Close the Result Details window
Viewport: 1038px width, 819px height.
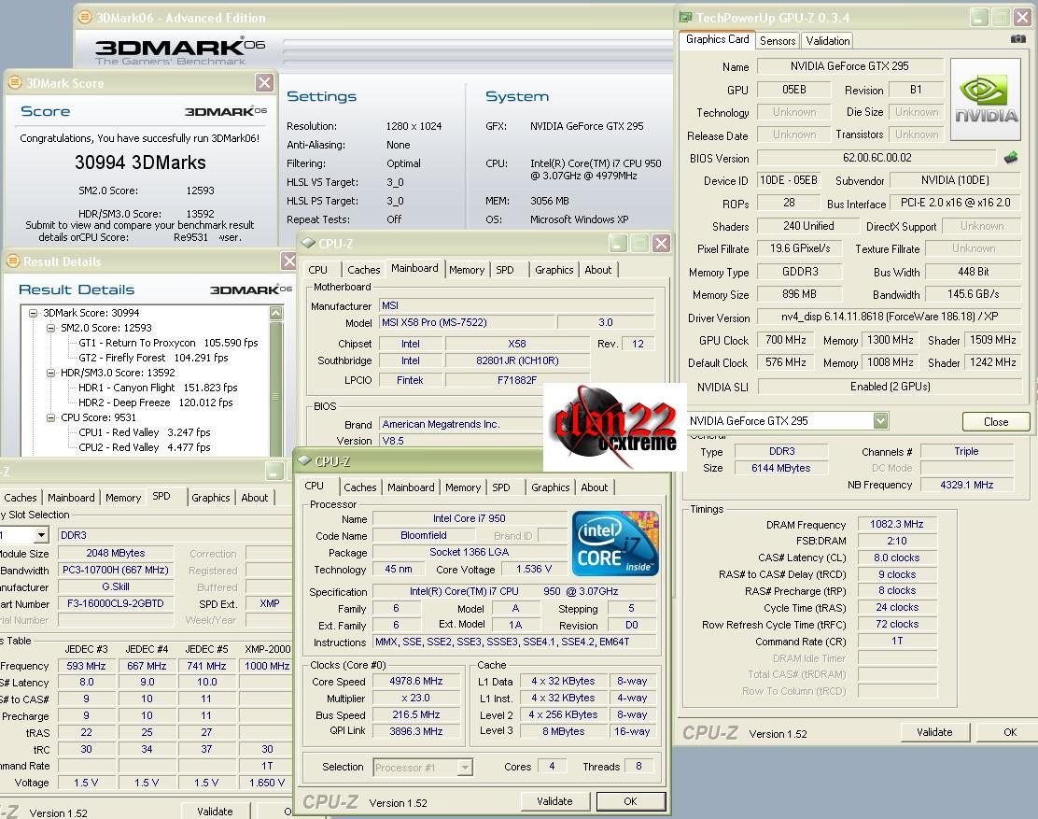pos(289,261)
